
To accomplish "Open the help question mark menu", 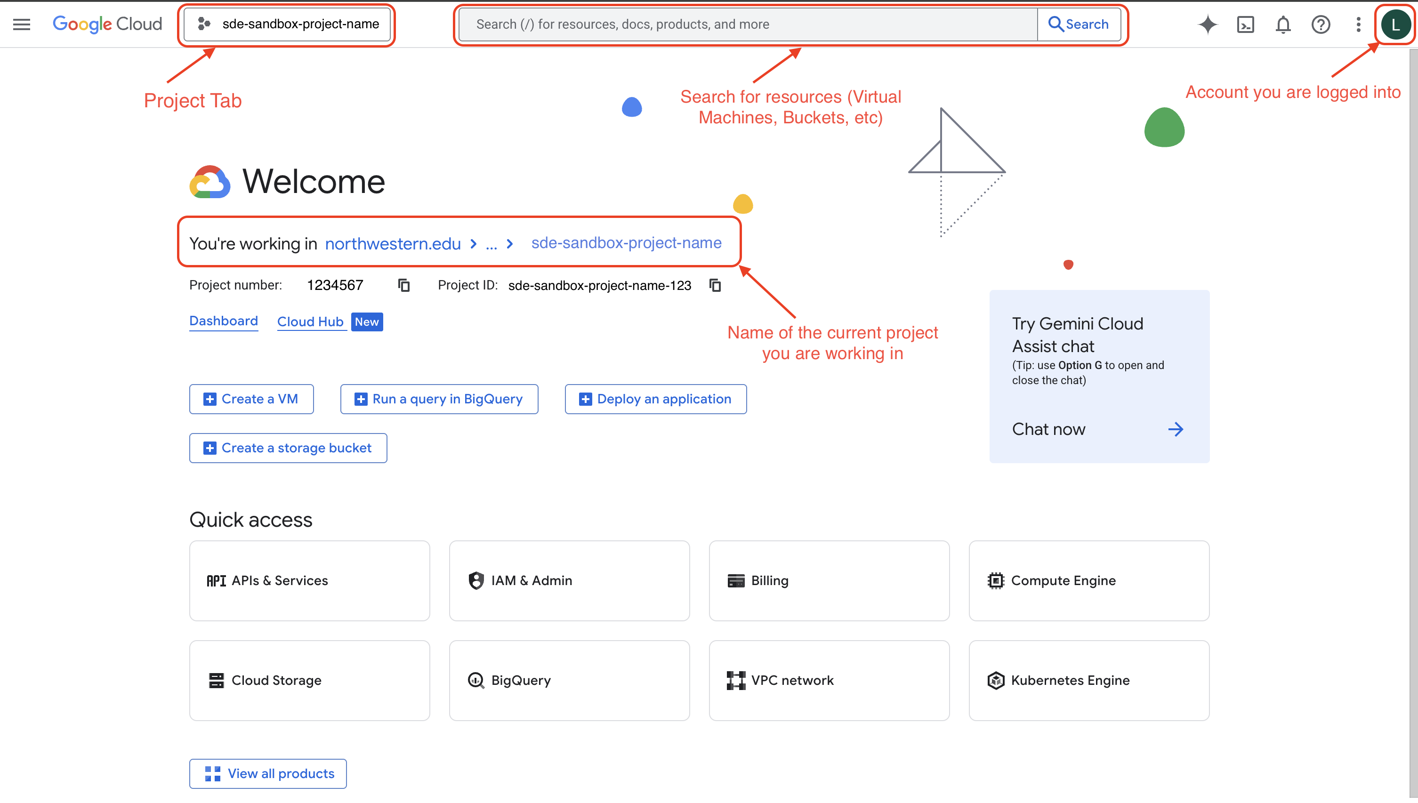I will [x=1321, y=24].
